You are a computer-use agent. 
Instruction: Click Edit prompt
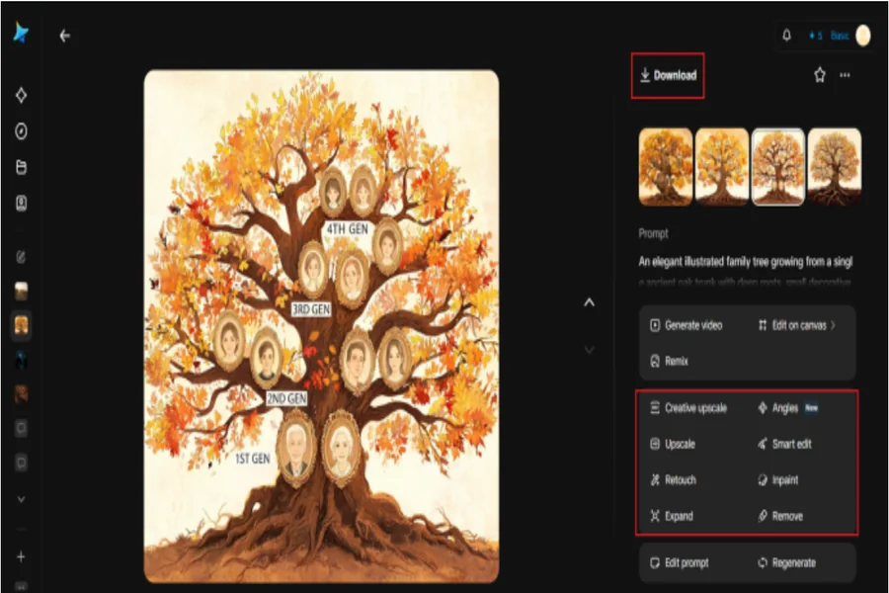680,563
